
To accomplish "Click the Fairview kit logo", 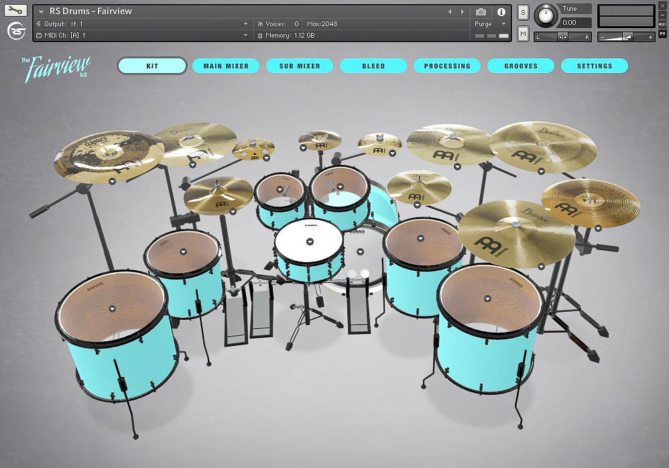I will pos(56,68).
